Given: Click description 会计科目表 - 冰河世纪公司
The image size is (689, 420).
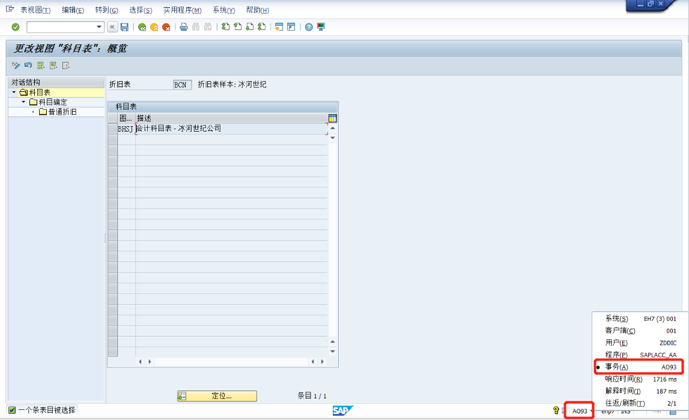Looking at the screenshot, I should tap(178, 129).
